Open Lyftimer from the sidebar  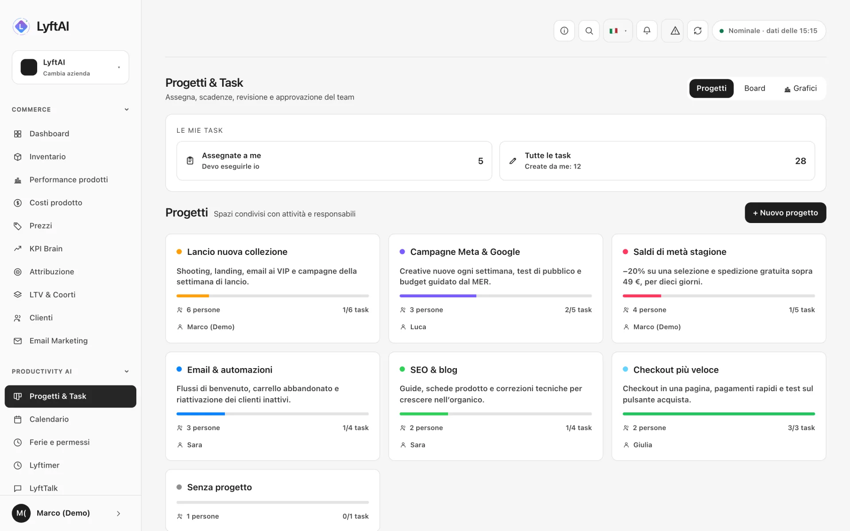[70, 465]
